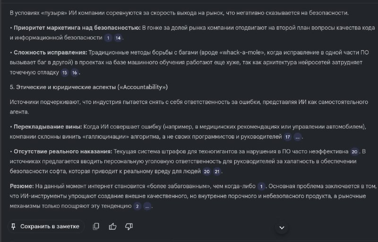Viewport: 378px width, 242px height.
Task: Open citation 14 in the marketing priority bullet
Action: (x=118, y=37)
